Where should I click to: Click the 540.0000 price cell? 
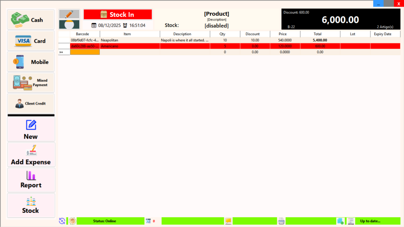[x=285, y=40]
